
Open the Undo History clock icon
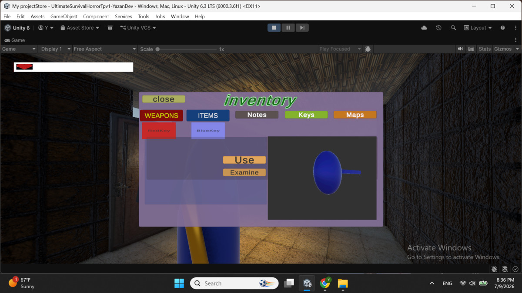point(438,28)
